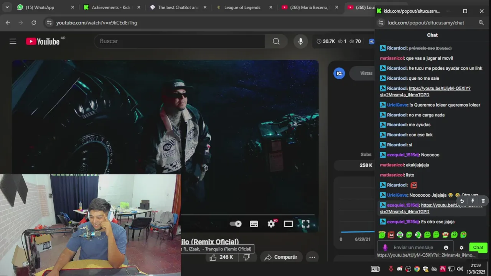Pick the heart-eyes green emote

point(463,235)
